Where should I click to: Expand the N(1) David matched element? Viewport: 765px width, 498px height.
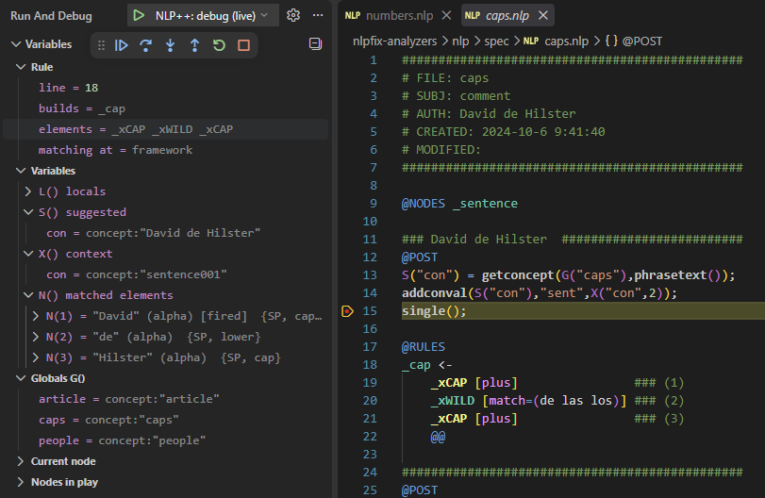[x=36, y=316]
